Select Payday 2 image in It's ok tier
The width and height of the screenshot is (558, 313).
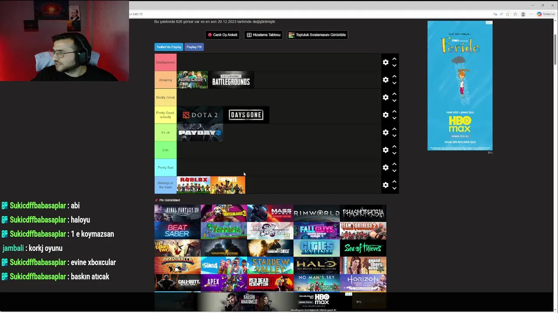[200, 132]
